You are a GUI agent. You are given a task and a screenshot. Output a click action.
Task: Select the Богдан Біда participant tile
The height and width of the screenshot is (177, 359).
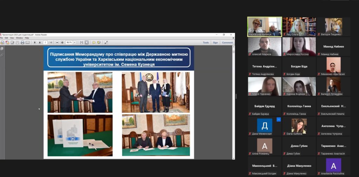(x=299, y=66)
